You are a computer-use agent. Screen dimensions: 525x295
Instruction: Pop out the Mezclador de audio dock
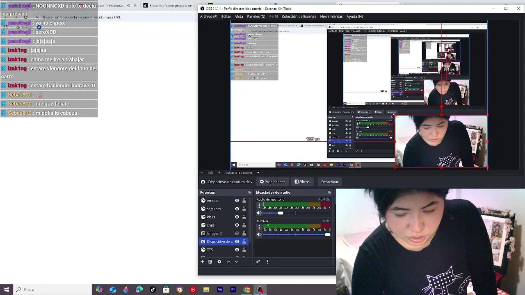point(329,192)
